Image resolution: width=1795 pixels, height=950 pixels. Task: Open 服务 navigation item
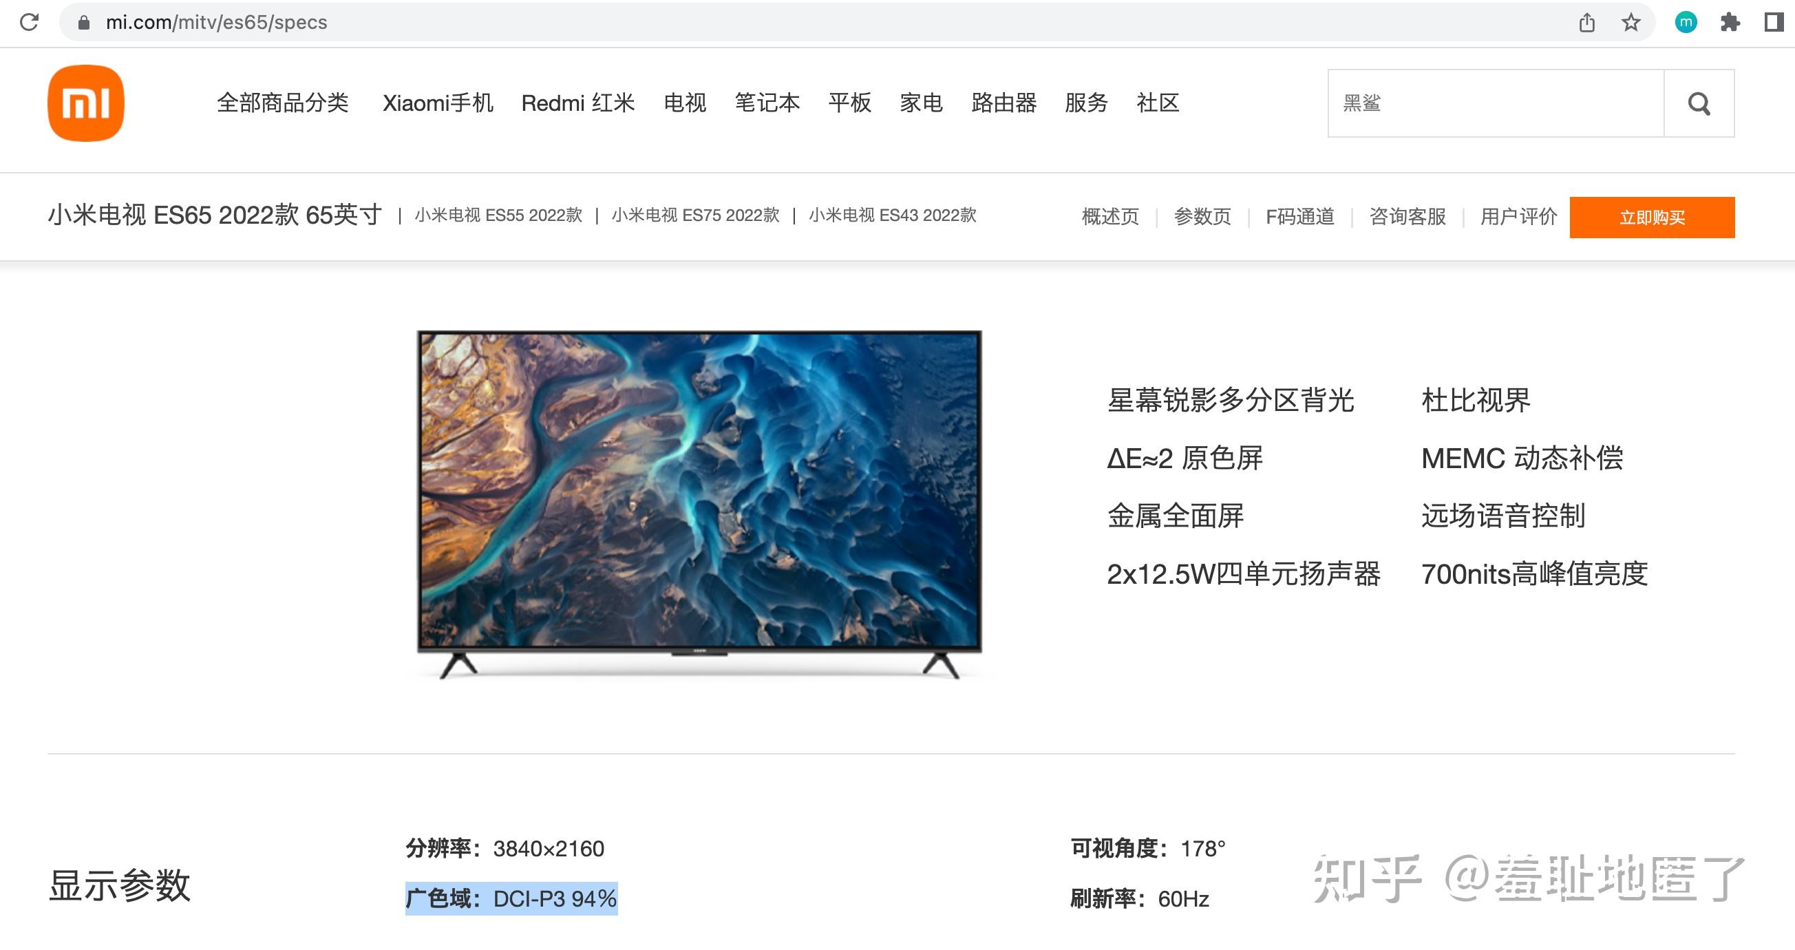coord(1085,103)
